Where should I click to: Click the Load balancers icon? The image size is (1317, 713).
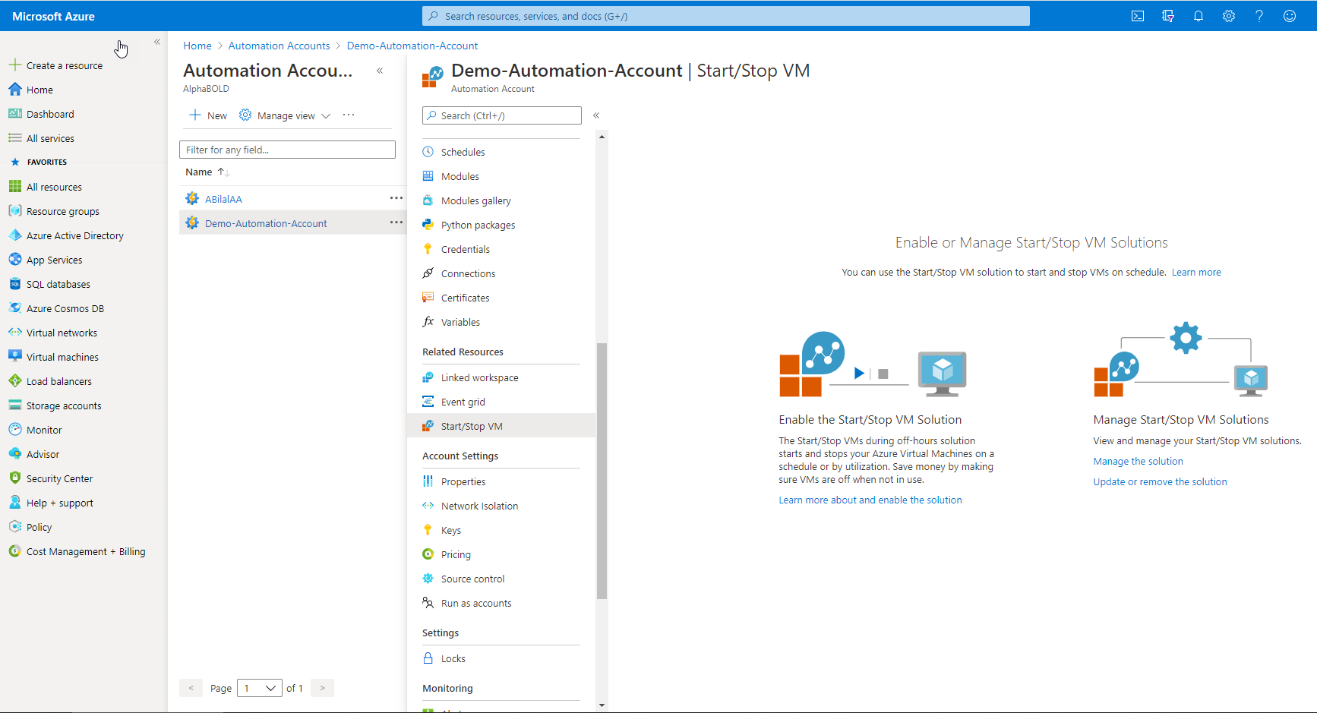click(14, 381)
